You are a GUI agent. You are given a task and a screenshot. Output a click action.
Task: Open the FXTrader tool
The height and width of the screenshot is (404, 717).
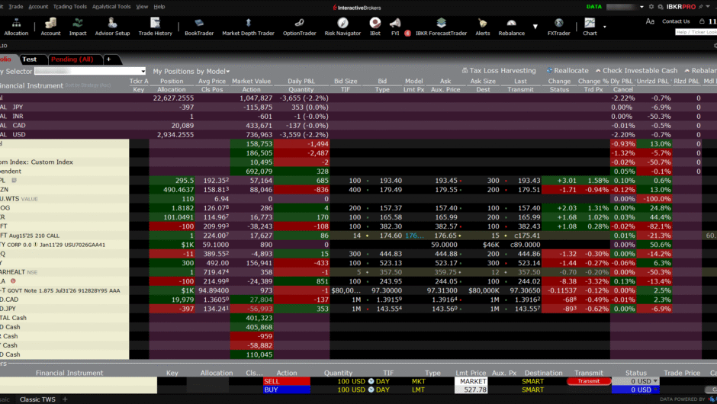pos(558,27)
